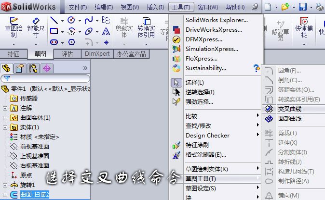Switch to the 评估 tab
The height and width of the screenshot is (200, 325).
(x=67, y=54)
